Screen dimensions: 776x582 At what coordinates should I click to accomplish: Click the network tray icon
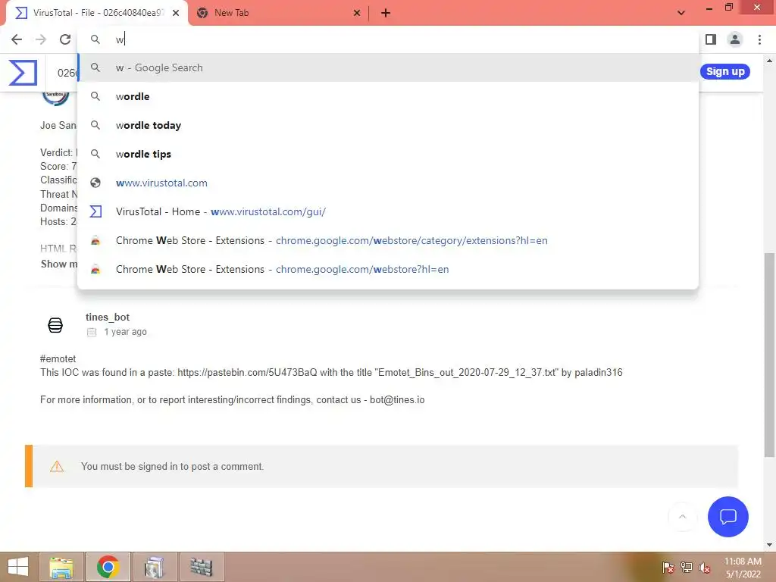tap(687, 568)
